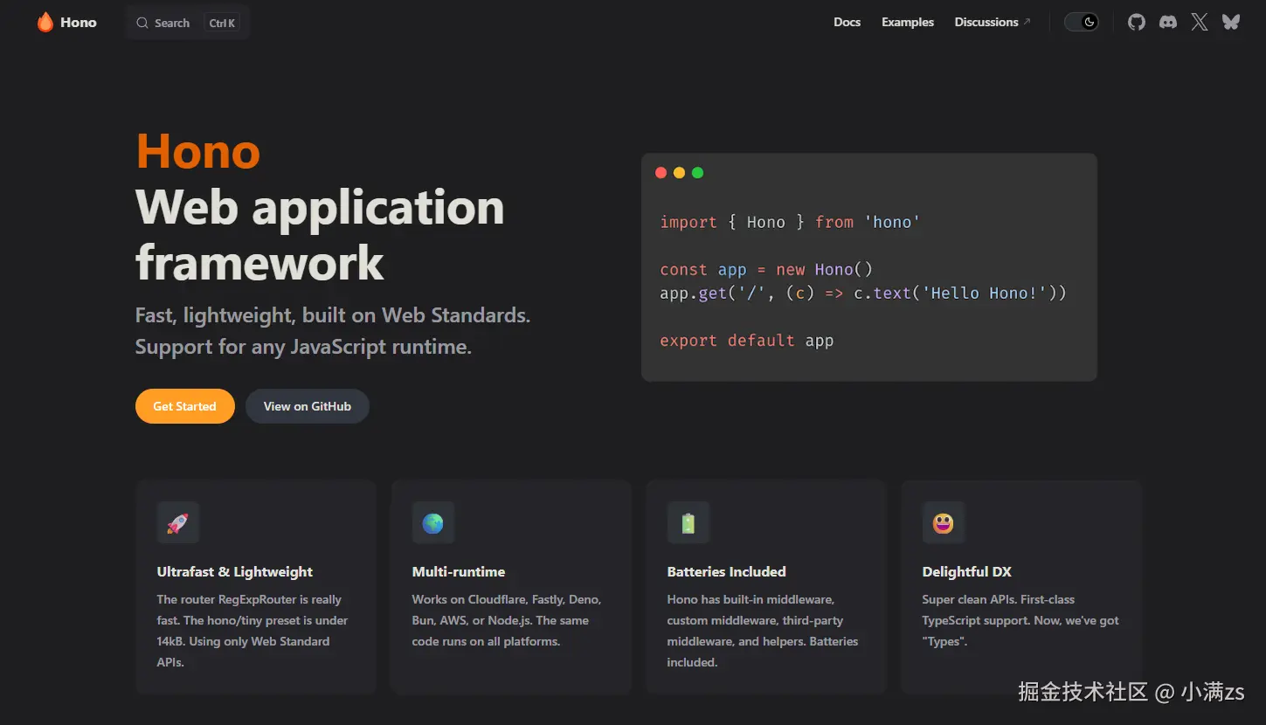Open the GitHub icon link in header

(1136, 22)
